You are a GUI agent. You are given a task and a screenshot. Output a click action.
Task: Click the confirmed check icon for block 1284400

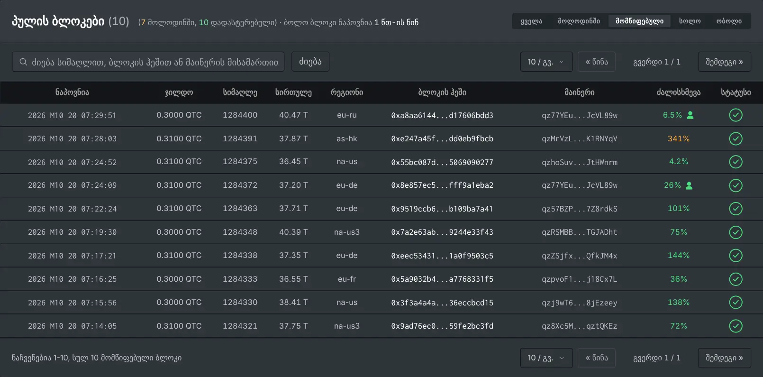click(736, 115)
